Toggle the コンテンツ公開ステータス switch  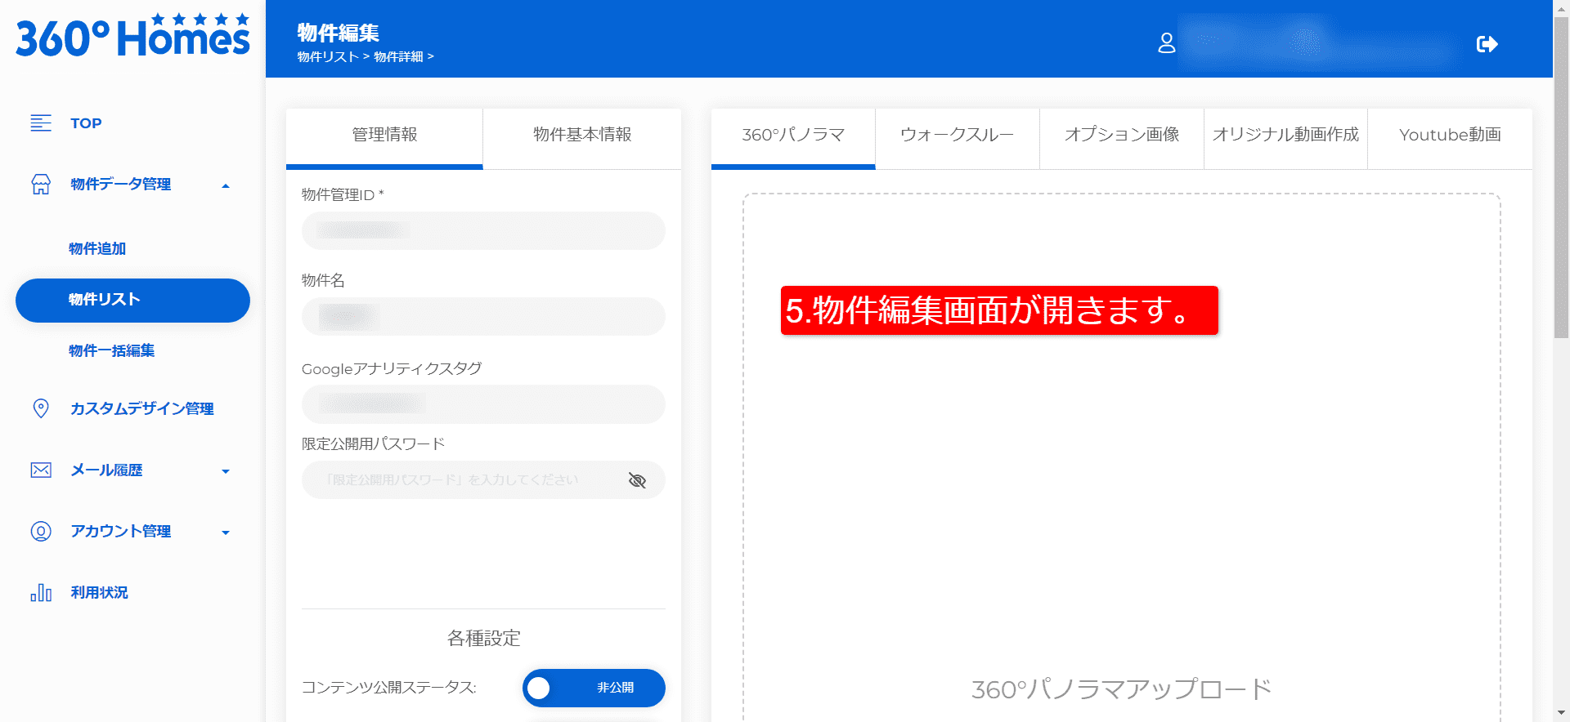(594, 688)
